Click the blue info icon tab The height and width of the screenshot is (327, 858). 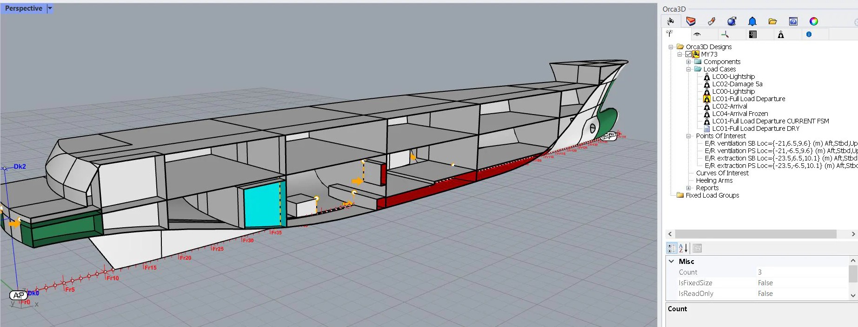(x=809, y=34)
